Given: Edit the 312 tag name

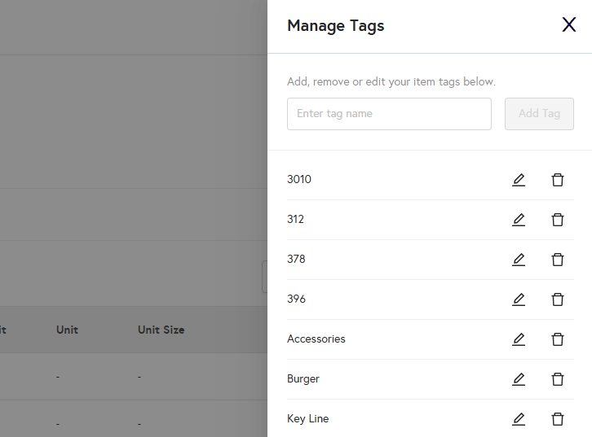Looking at the screenshot, I should tap(519, 220).
